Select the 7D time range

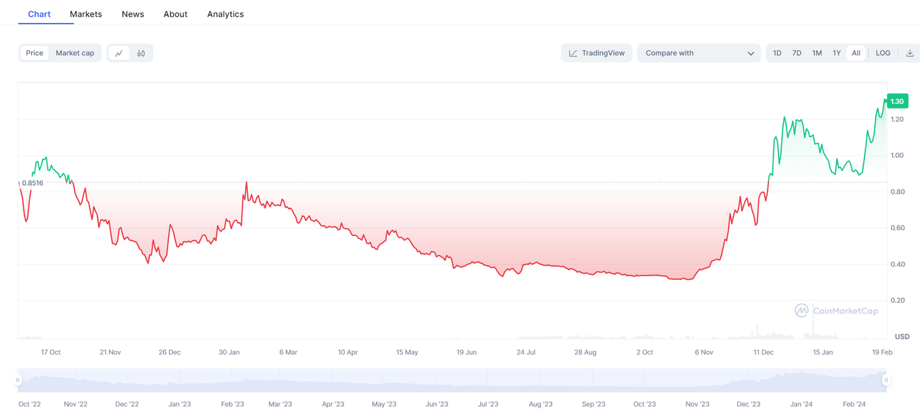796,53
